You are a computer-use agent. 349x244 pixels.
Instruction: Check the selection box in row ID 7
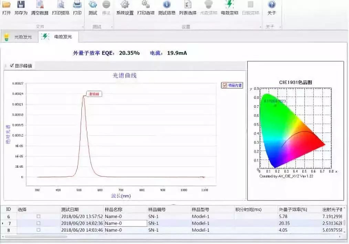39,223
